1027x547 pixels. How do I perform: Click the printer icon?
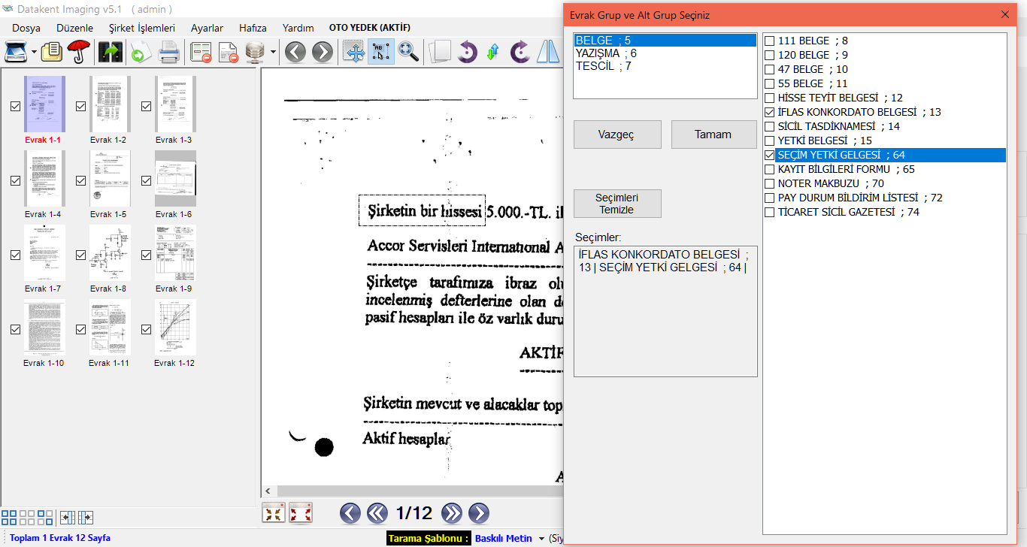click(168, 52)
